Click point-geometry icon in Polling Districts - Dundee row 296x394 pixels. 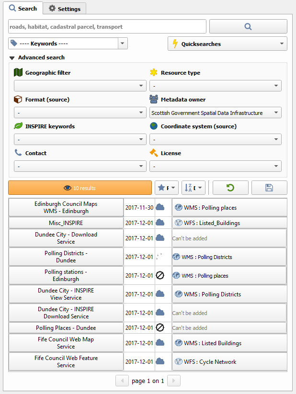159,257
